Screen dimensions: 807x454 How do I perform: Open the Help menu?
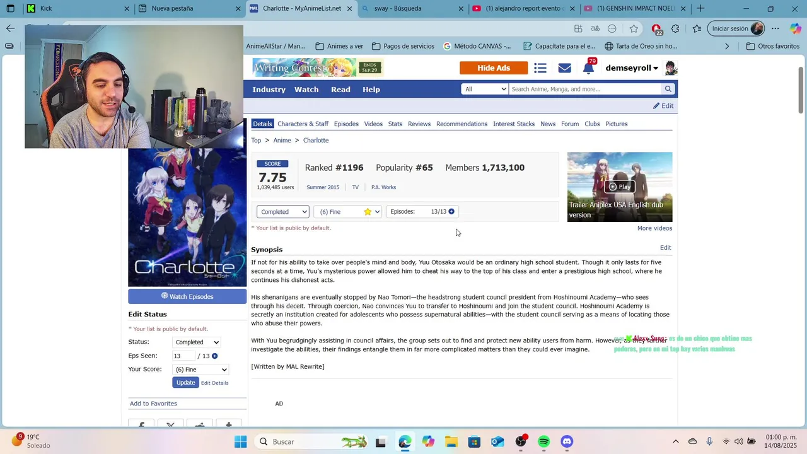(x=371, y=90)
